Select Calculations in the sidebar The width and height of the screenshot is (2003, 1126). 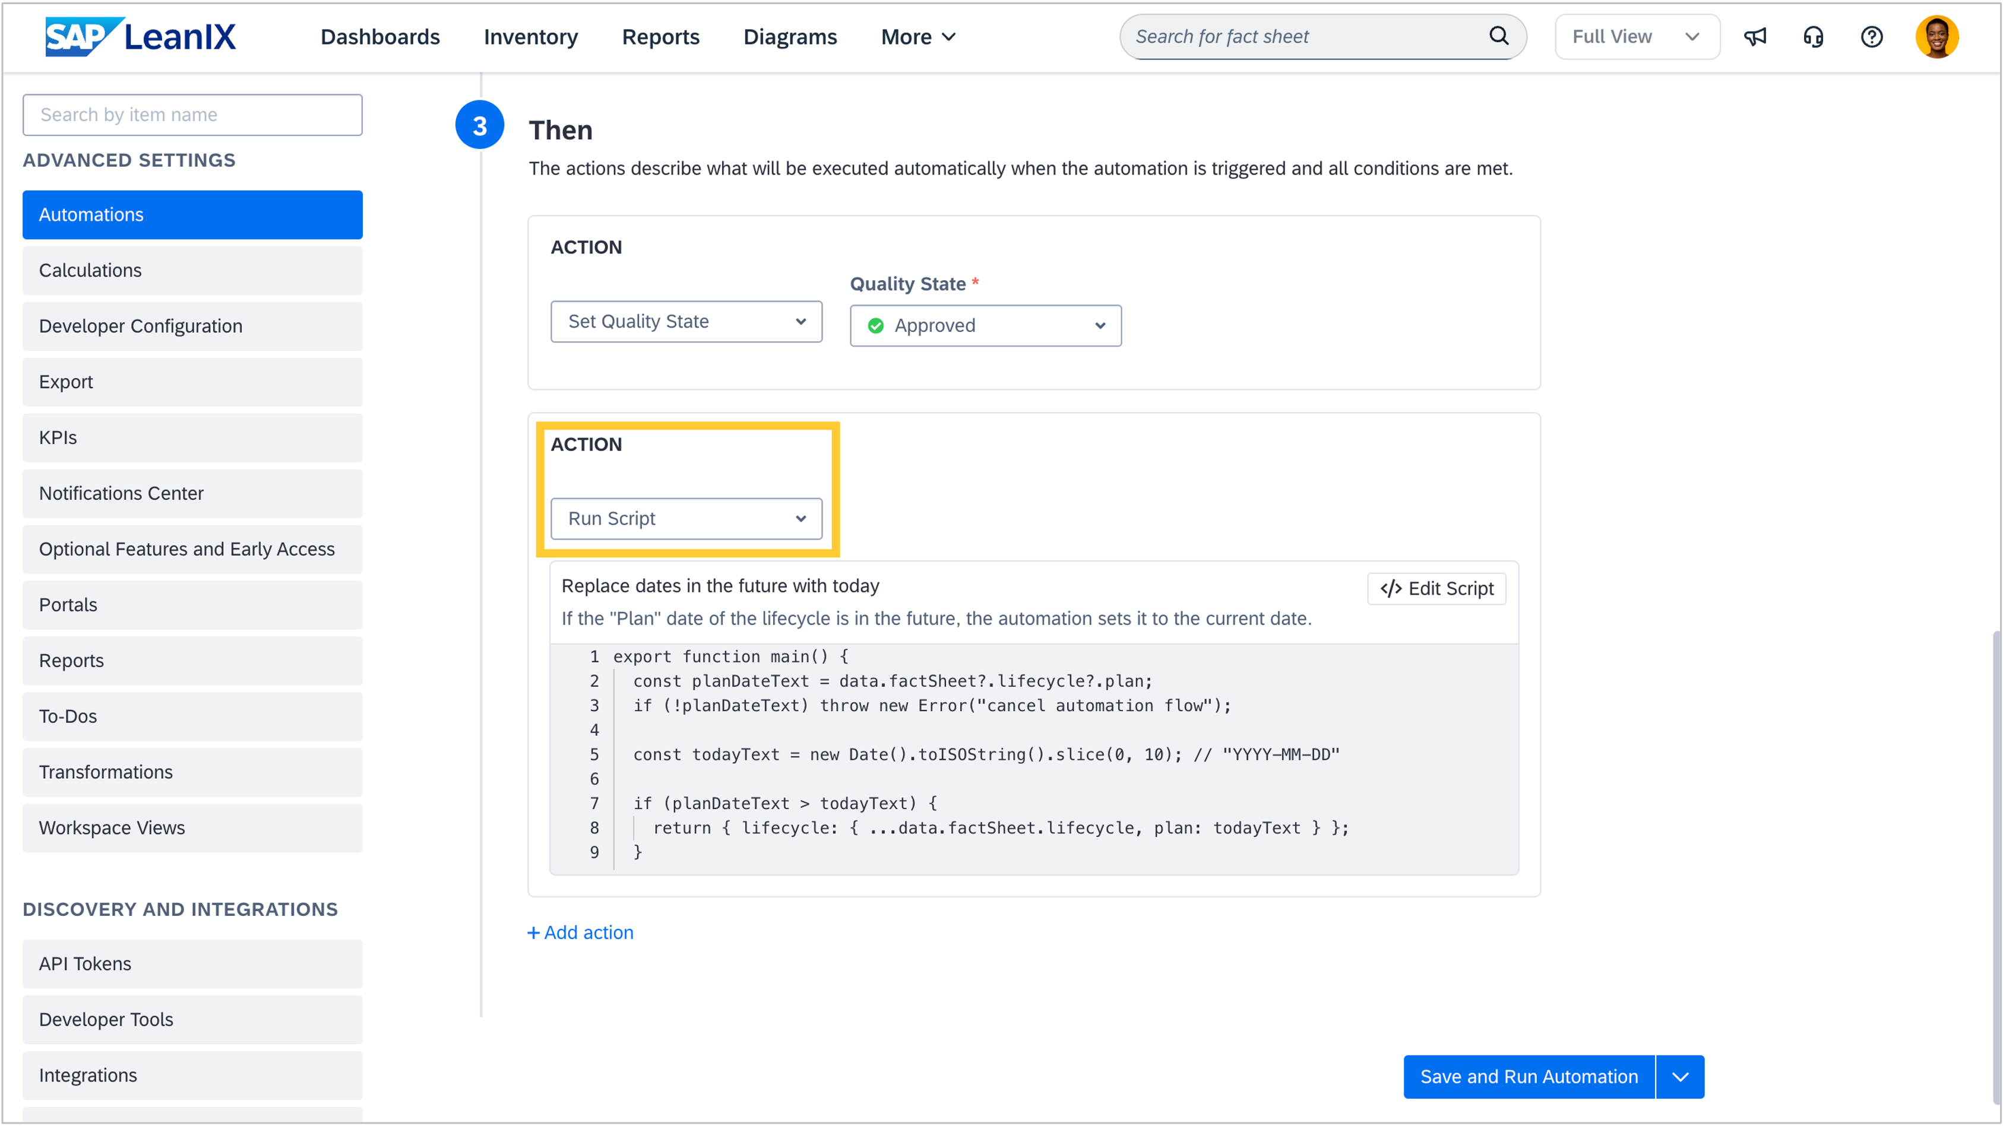192,271
